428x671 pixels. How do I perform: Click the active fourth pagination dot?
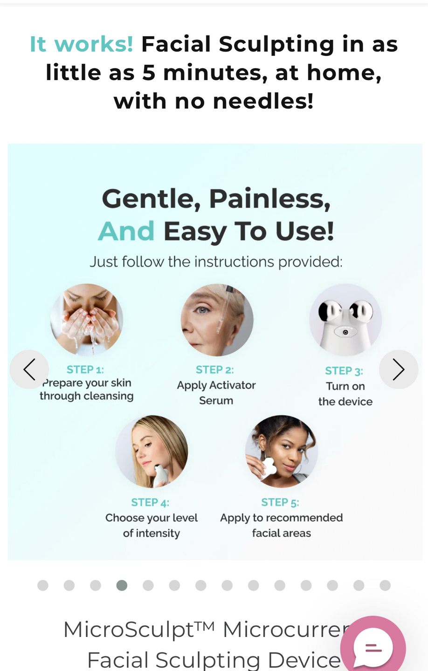pyautogui.click(x=122, y=585)
